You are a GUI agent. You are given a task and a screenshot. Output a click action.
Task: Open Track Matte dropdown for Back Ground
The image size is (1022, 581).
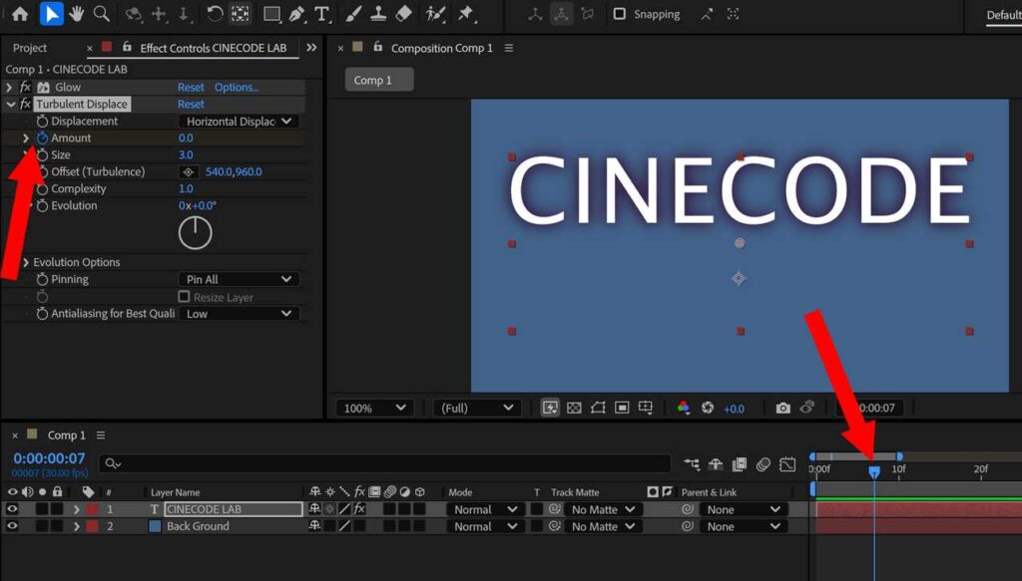(603, 526)
